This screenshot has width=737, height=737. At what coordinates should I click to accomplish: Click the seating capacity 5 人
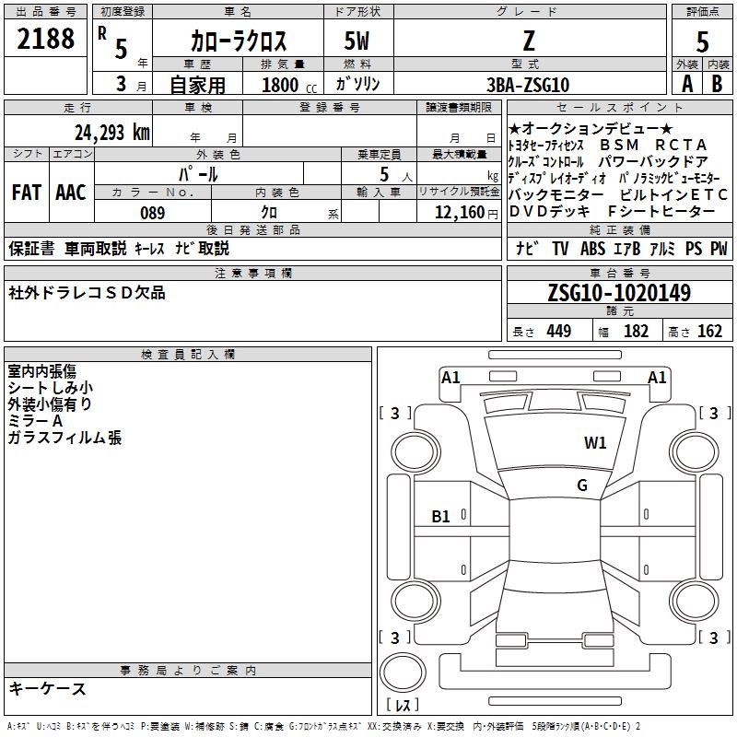396,175
